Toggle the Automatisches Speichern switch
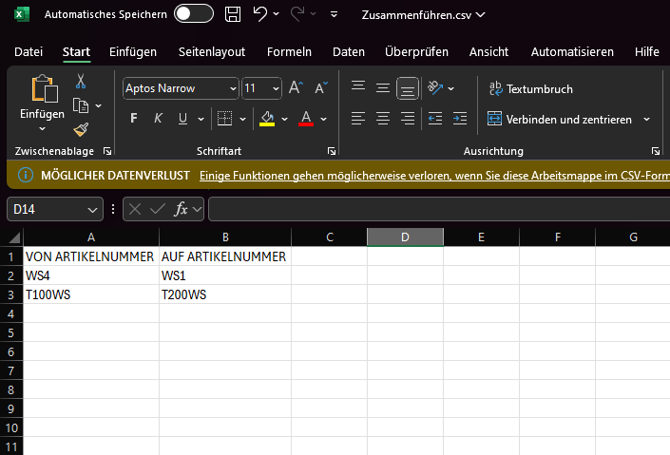This screenshot has width=670, height=455. [x=194, y=14]
